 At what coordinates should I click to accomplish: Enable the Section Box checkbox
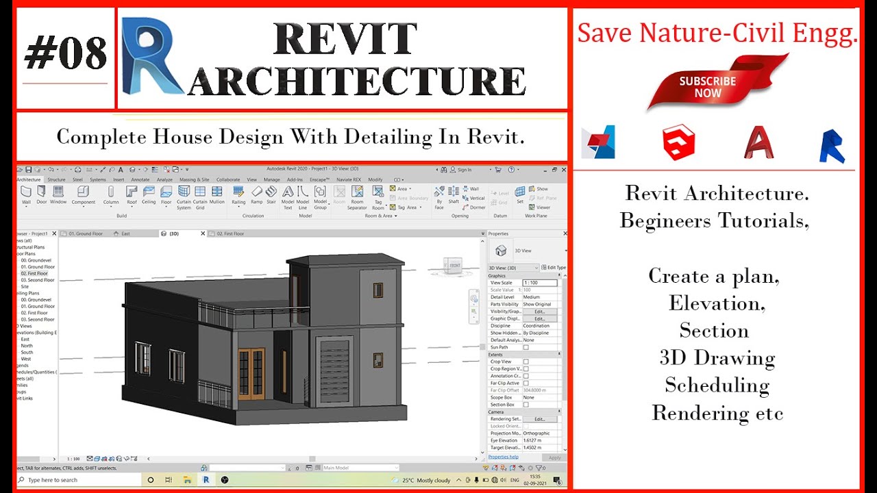click(x=526, y=405)
